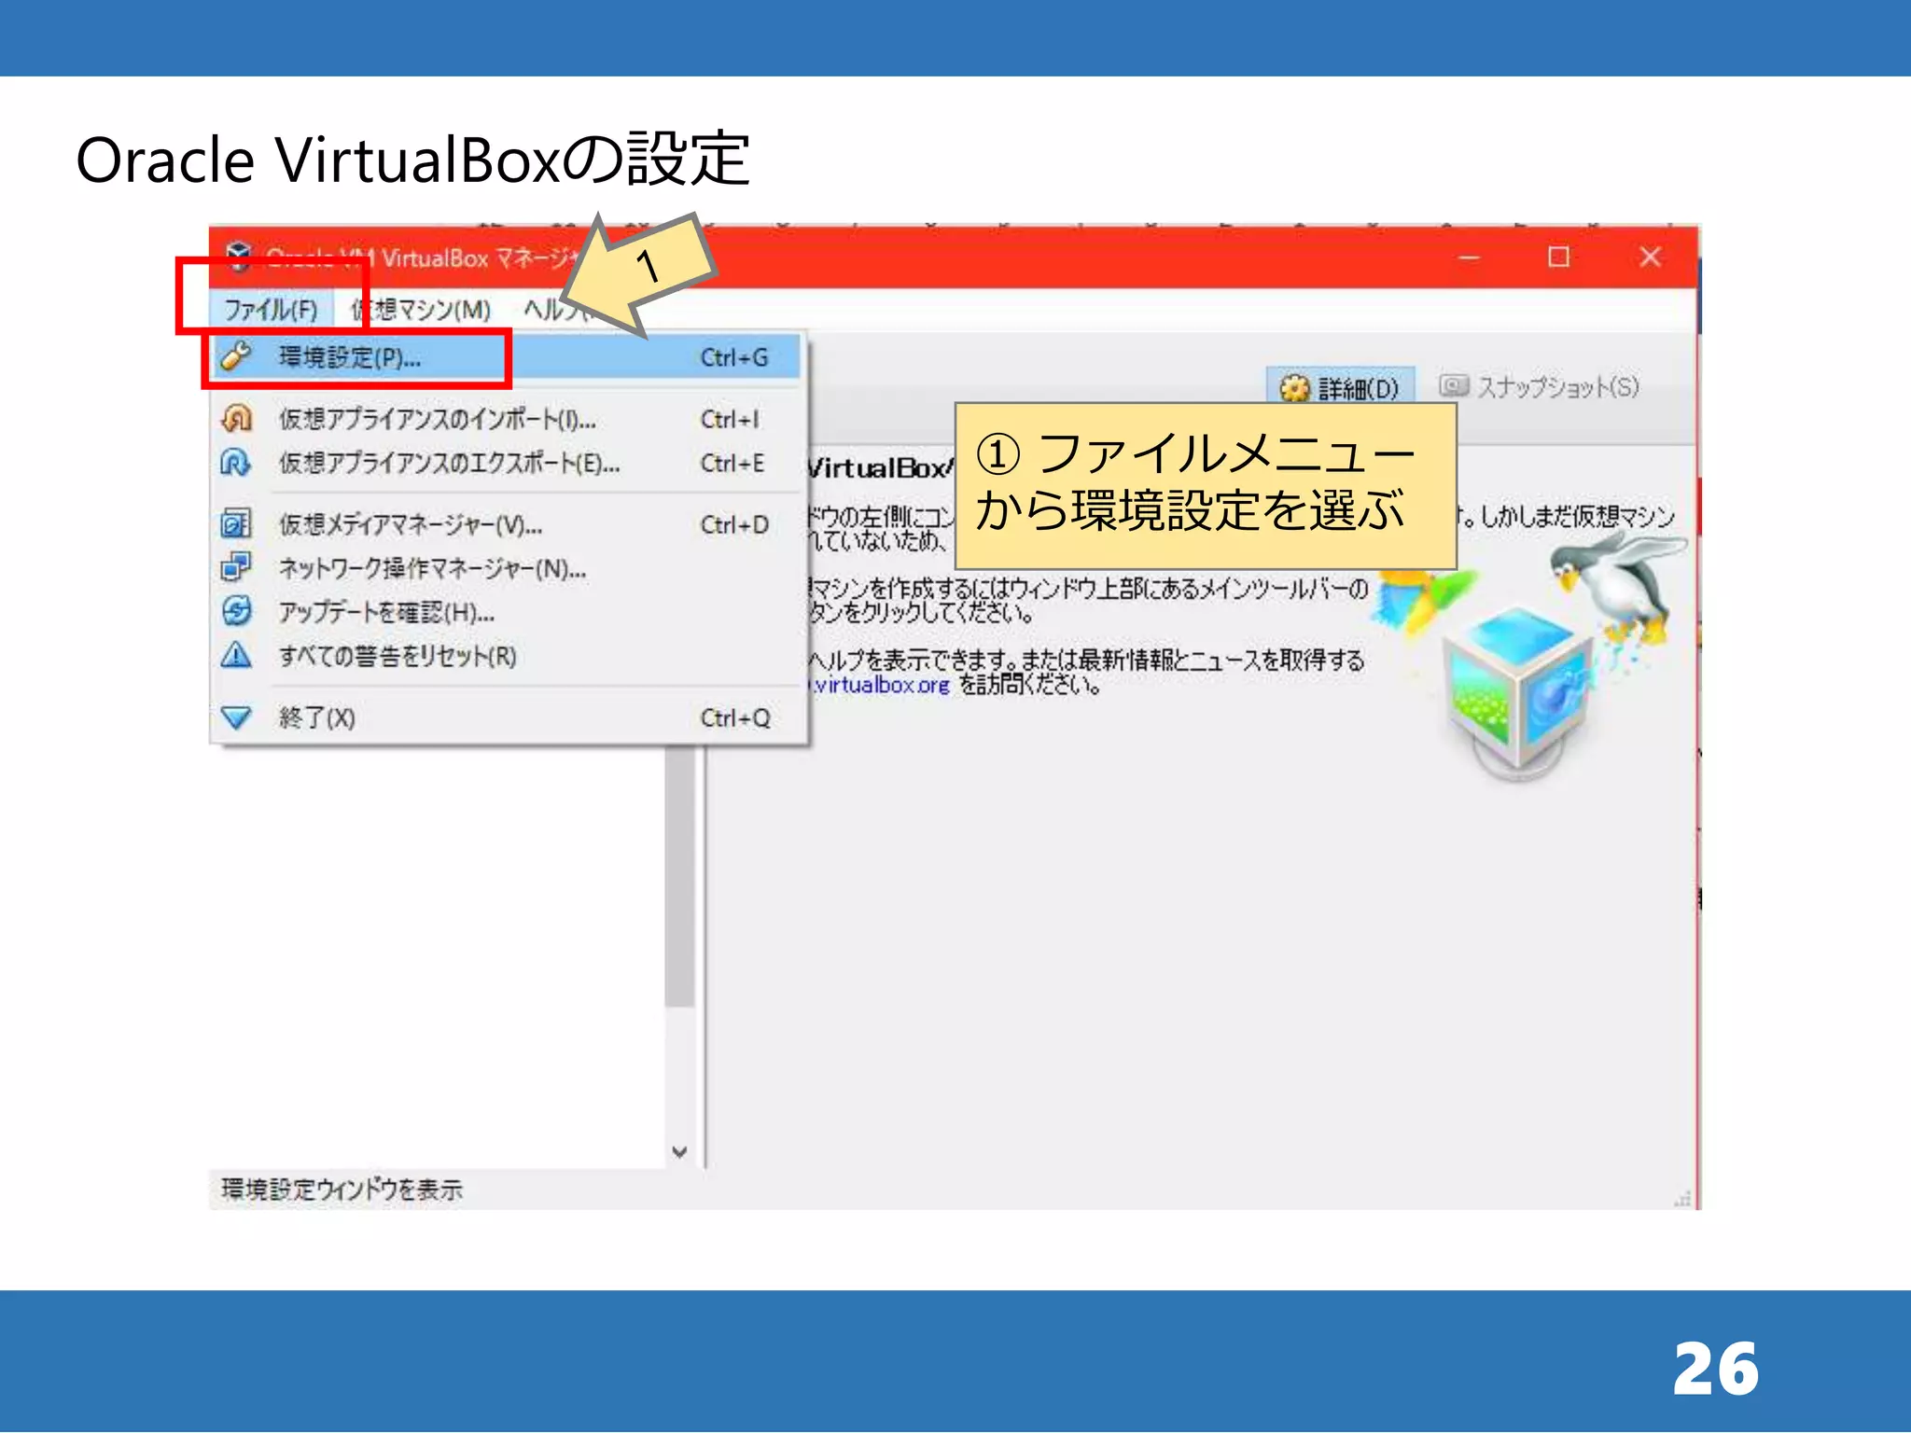Click the VM list vertical scrollbar

coord(680,877)
